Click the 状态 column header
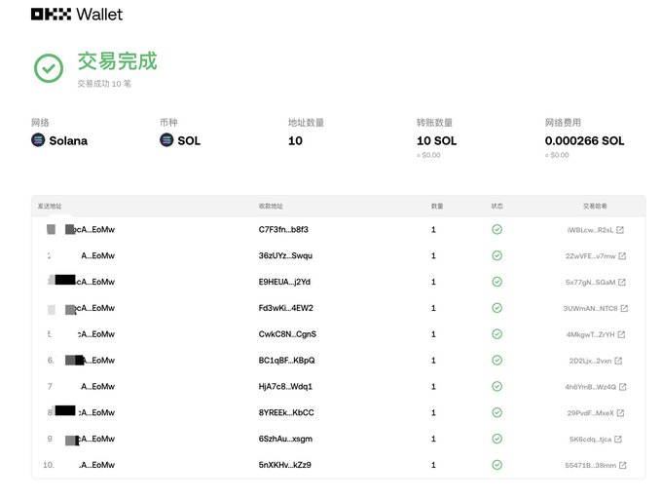 click(x=496, y=207)
